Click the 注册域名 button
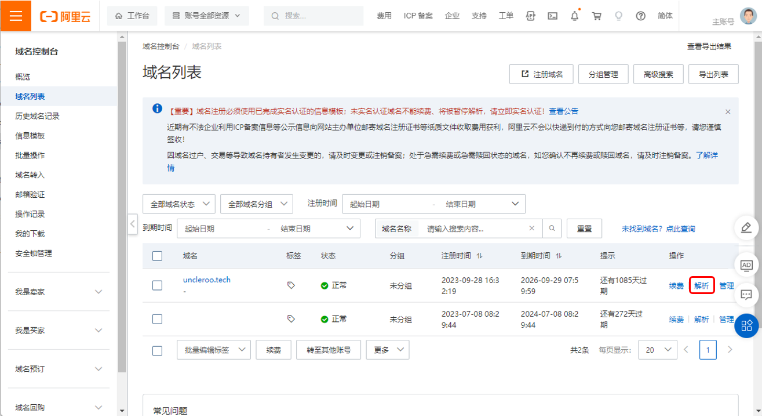The image size is (762, 417). 541,74
